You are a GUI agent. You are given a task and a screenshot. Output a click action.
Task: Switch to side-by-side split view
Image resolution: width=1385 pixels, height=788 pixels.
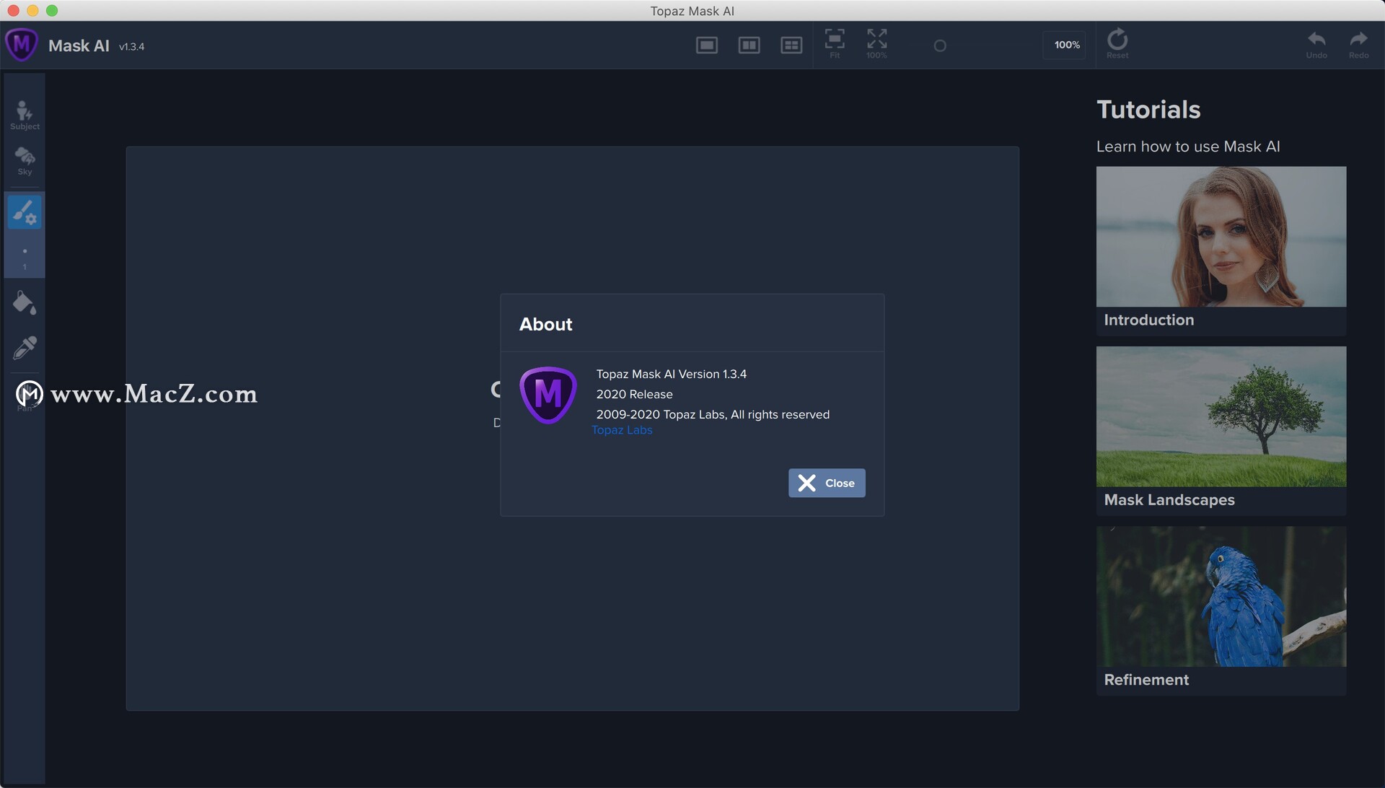[x=749, y=45]
